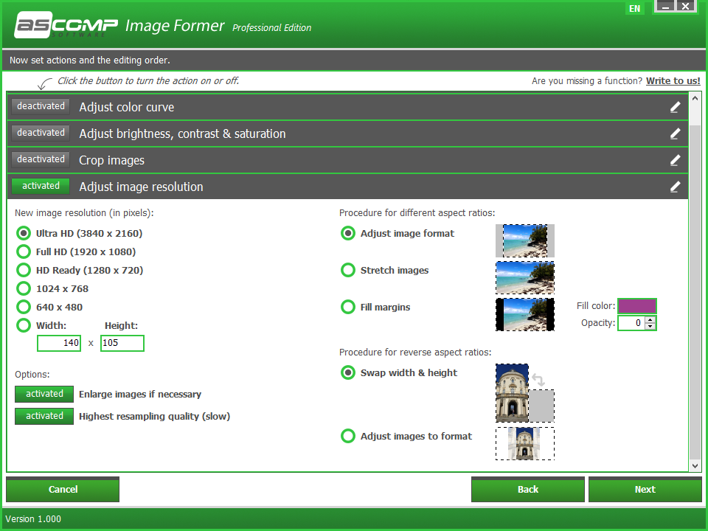Increase Opacity with the up stepper arrow
The width and height of the screenshot is (708, 531).
click(x=650, y=320)
